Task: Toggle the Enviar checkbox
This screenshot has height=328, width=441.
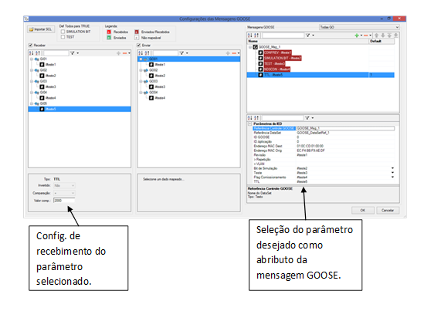Action: [139, 46]
